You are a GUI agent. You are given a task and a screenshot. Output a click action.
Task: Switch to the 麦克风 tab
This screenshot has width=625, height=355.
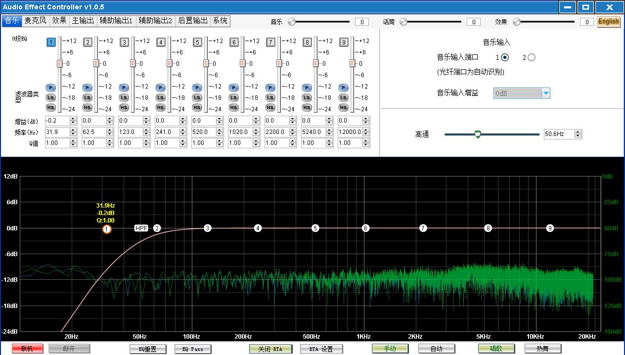click(36, 21)
